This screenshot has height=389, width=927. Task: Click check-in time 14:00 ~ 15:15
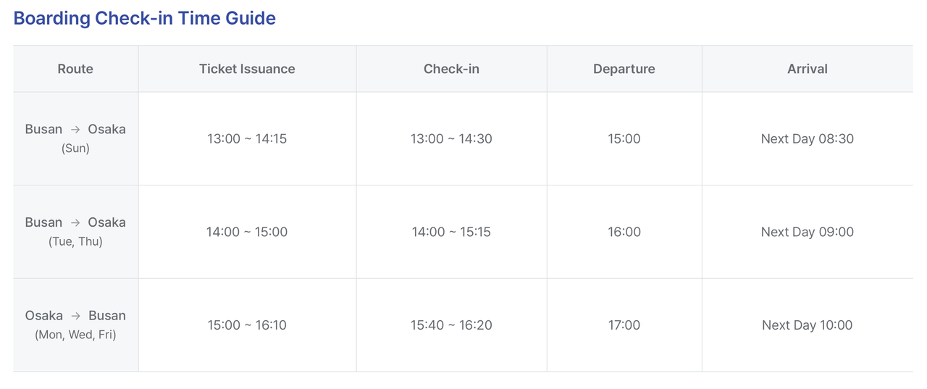(451, 232)
